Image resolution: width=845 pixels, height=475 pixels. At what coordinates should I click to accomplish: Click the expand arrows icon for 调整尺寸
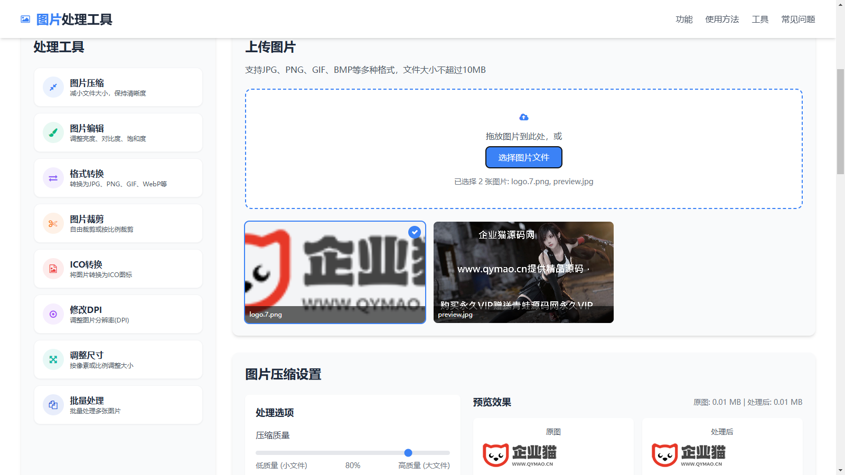pos(53,359)
